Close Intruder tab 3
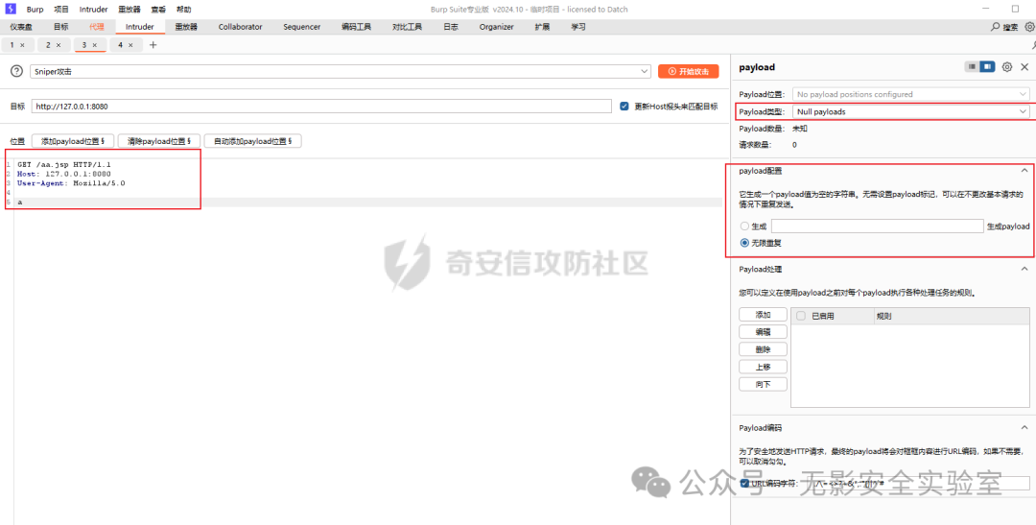 [94, 45]
